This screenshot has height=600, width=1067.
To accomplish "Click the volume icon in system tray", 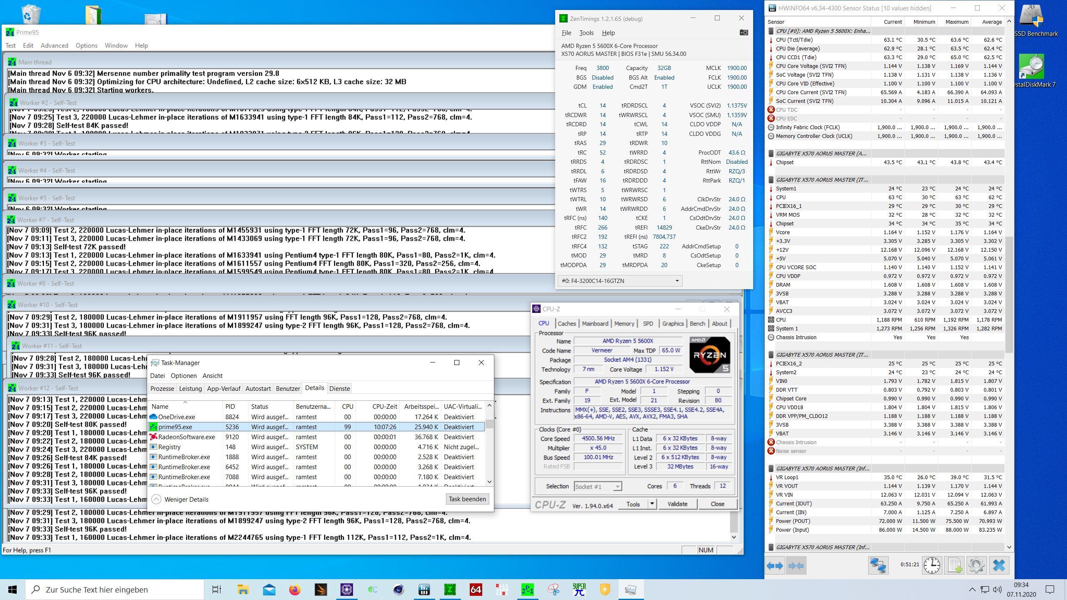I will coord(997,589).
